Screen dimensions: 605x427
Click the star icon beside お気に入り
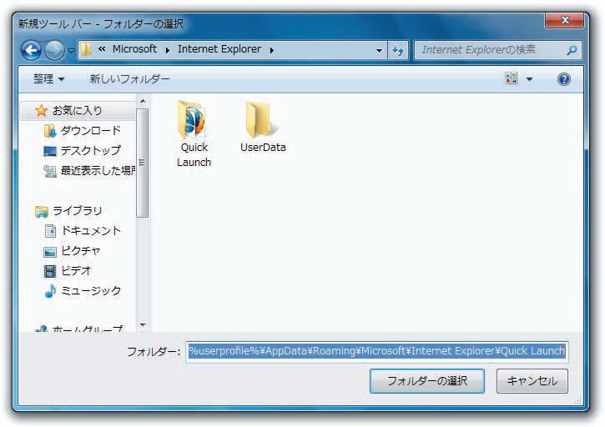41,111
